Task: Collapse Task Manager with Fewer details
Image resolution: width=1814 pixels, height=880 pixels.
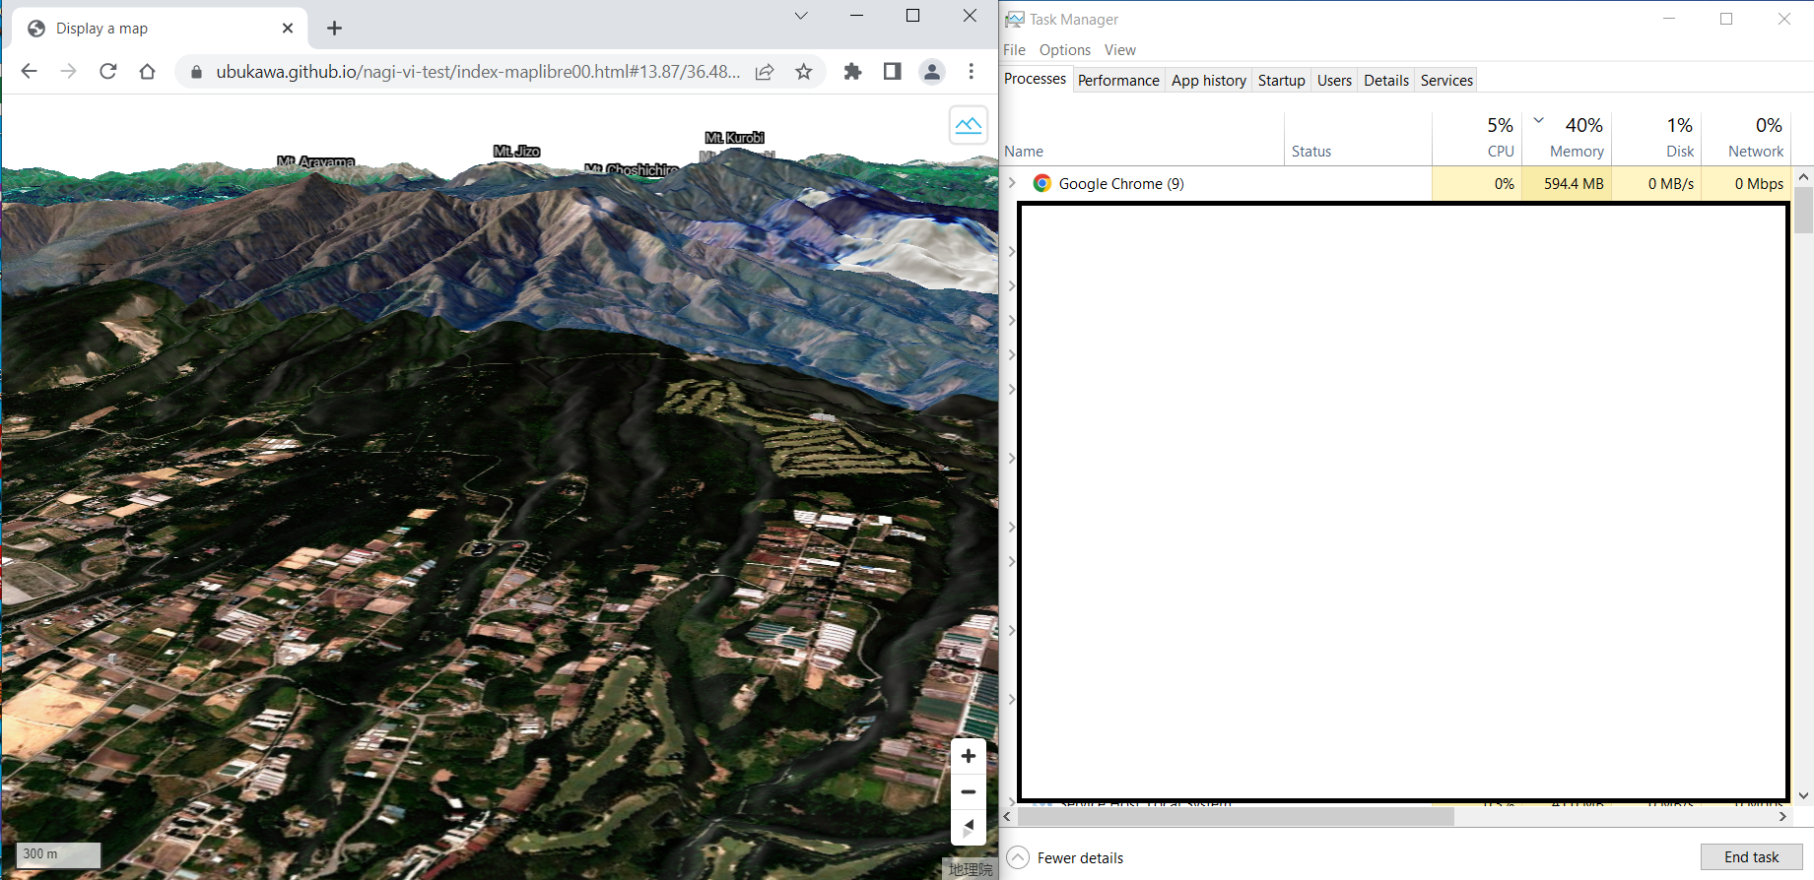Action: (x=1066, y=857)
